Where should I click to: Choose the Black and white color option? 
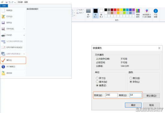tap(131, 78)
